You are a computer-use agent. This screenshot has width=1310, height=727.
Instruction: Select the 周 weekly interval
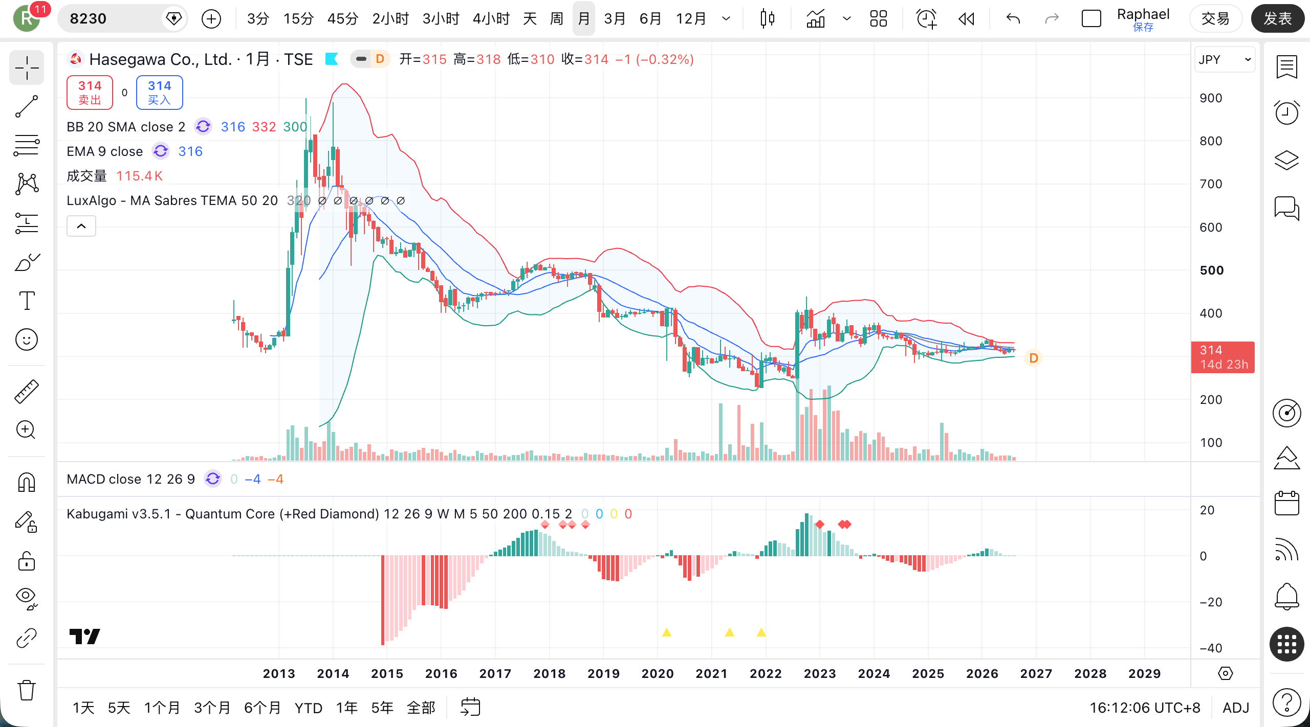coord(556,19)
